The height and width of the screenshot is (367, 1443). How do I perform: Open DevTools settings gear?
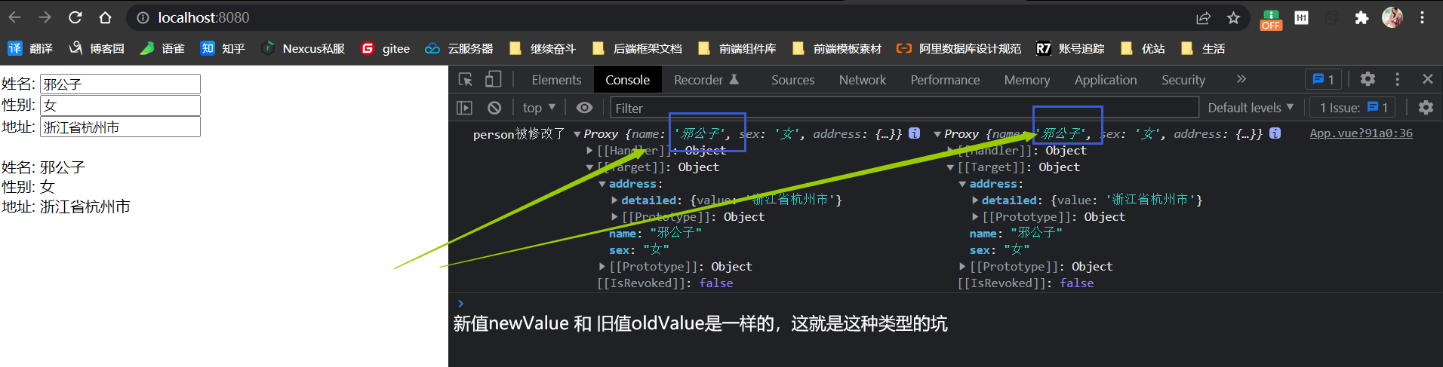coord(1368,78)
